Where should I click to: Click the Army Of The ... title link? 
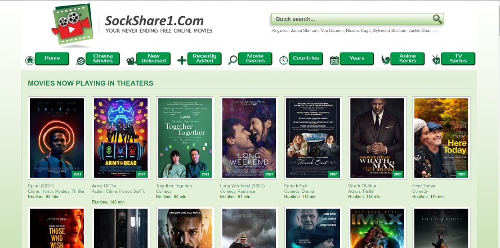(107, 186)
